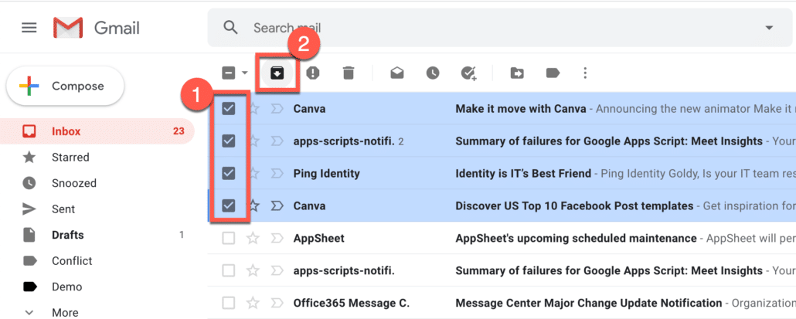
Task: Click sender name AppSheet
Action: pos(319,239)
